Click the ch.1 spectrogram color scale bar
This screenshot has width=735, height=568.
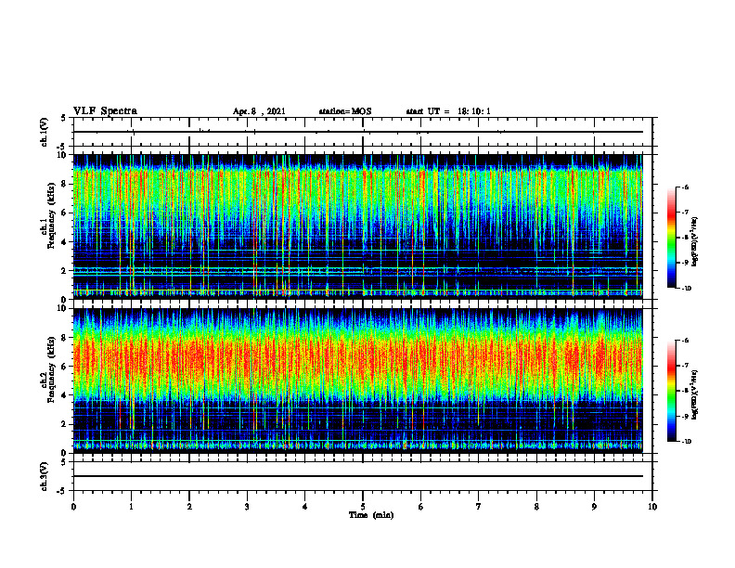click(672, 238)
